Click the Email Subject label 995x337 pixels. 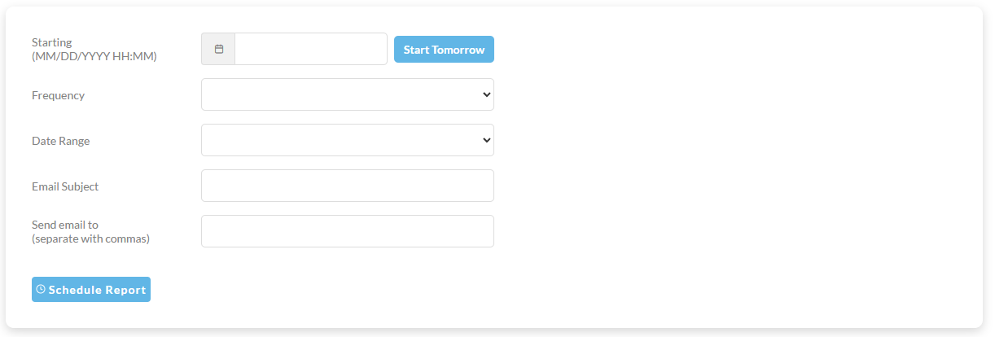(x=65, y=186)
